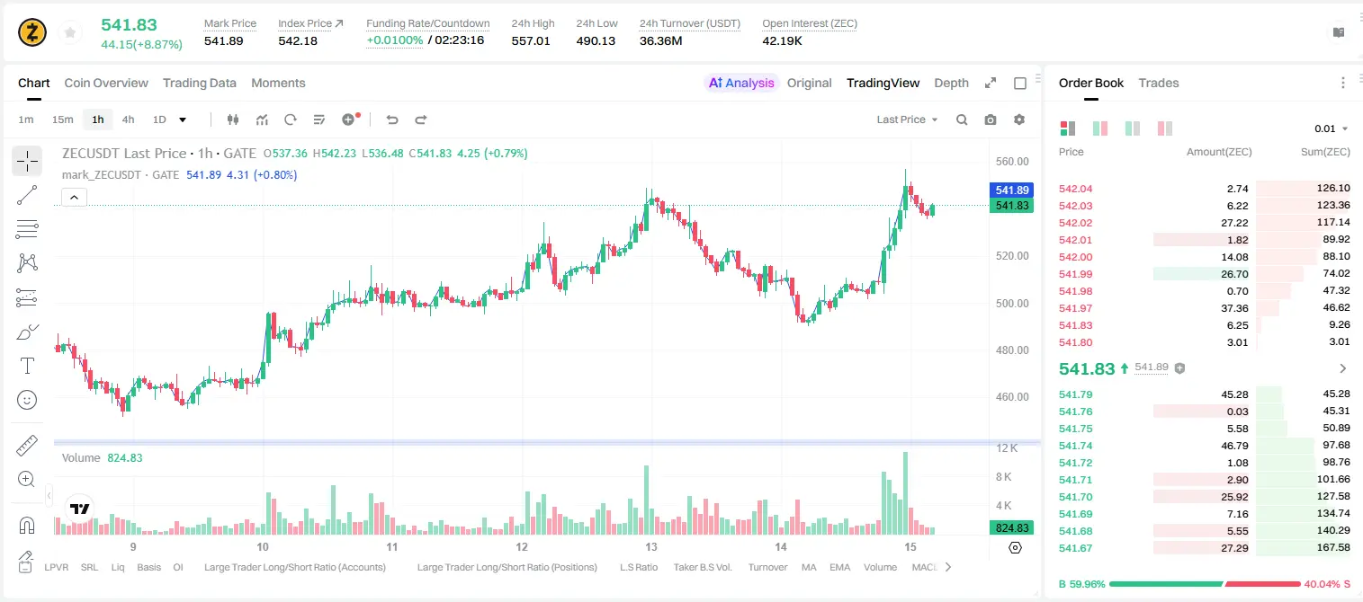
Task: Open the emoji sticker tool
Action: click(27, 400)
